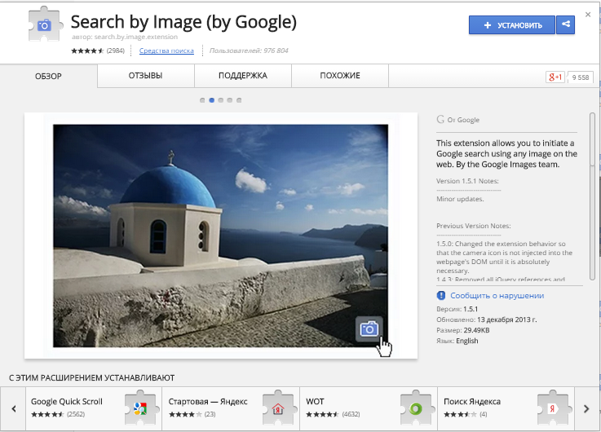Open the WOT extension card title
The height and width of the screenshot is (432, 601).
coord(315,401)
